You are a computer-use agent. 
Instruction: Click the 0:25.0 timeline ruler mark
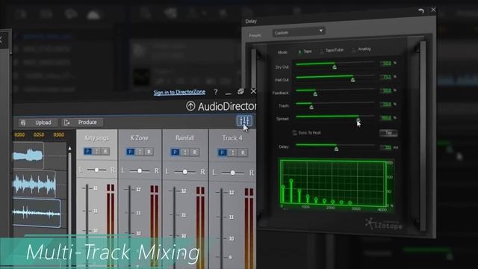pyautogui.click(x=39, y=134)
